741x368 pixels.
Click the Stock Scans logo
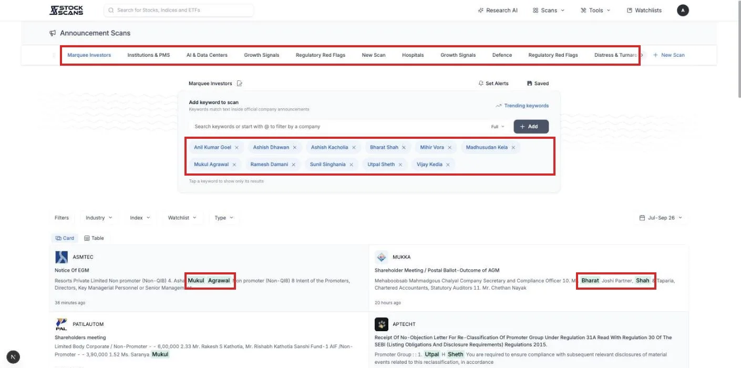pos(66,10)
